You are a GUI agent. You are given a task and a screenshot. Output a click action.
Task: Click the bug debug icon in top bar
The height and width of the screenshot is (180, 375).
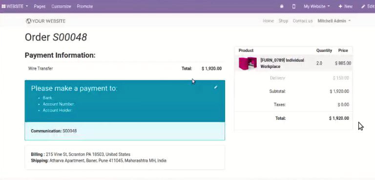click(282, 6)
